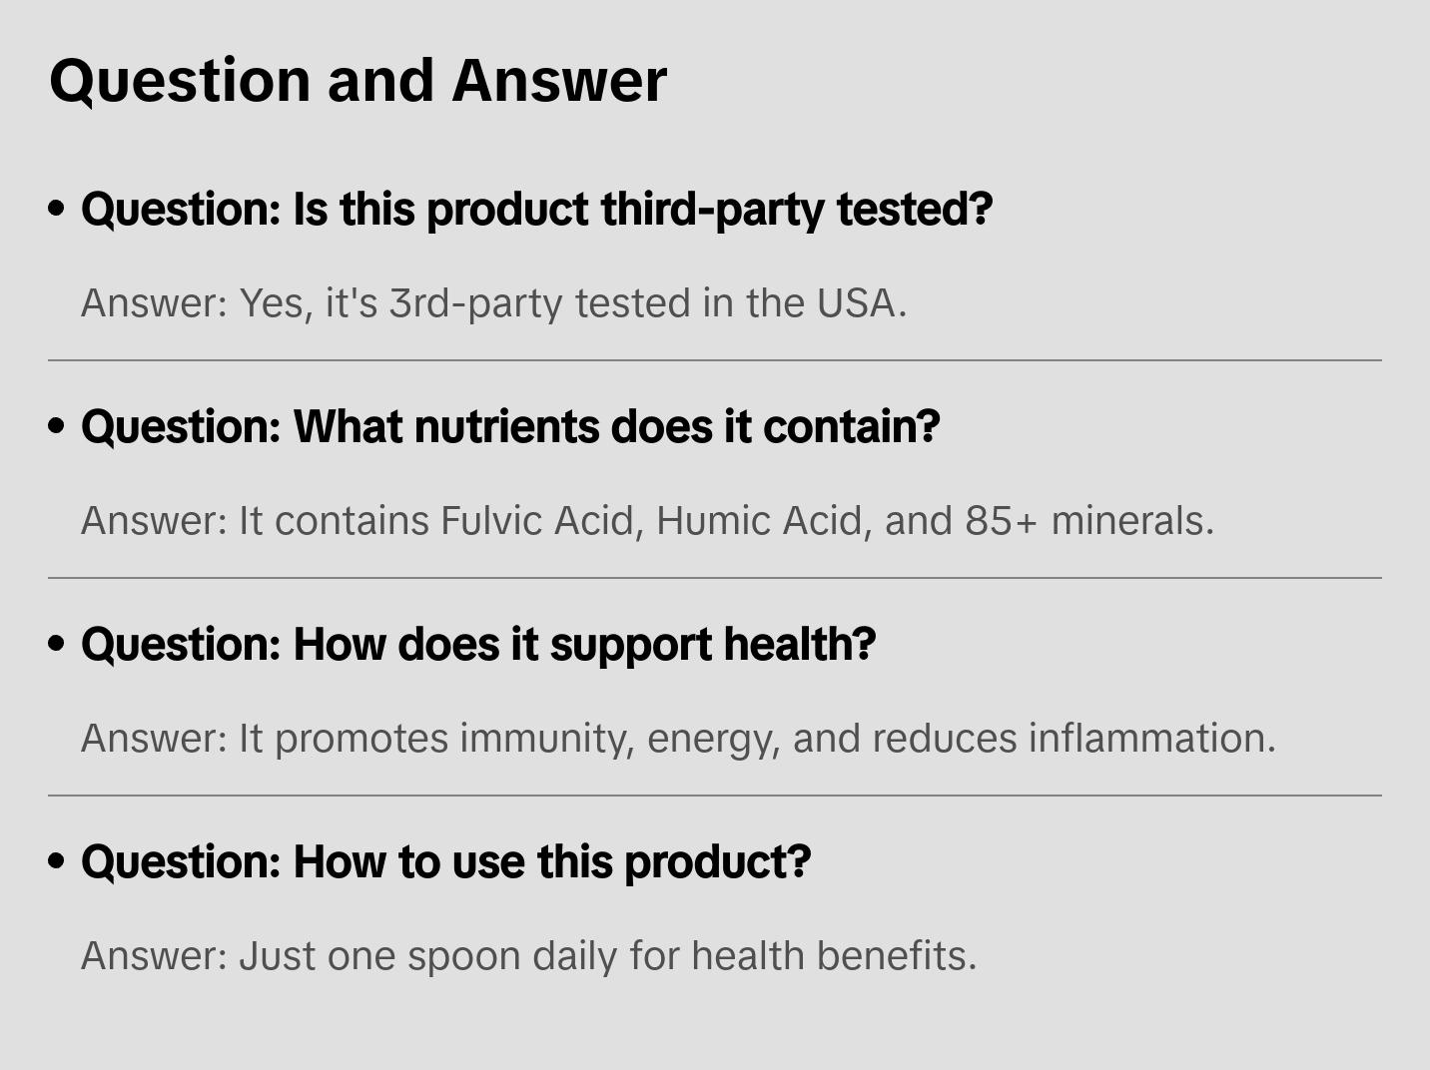Click the bullet beside the nutrients question
The width and height of the screenshot is (1430, 1070).
pyautogui.click(x=57, y=427)
